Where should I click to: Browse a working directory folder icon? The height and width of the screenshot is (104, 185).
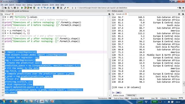click(180, 8)
